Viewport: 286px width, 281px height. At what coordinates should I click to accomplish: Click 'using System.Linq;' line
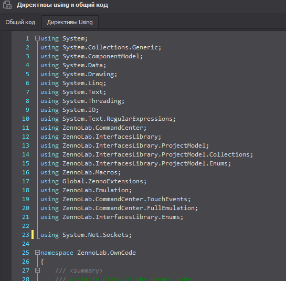73,83
